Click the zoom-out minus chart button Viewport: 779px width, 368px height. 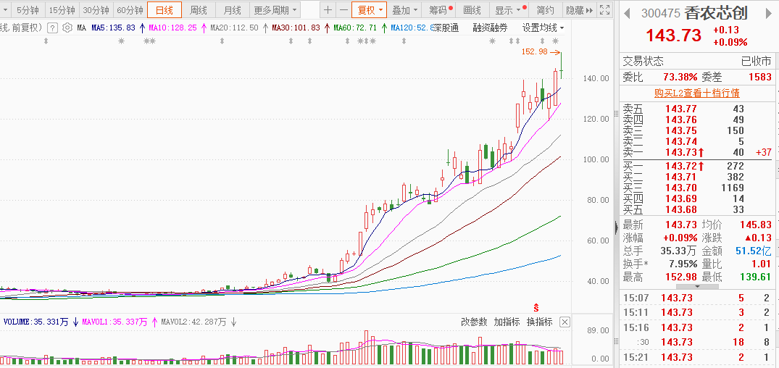(x=343, y=10)
